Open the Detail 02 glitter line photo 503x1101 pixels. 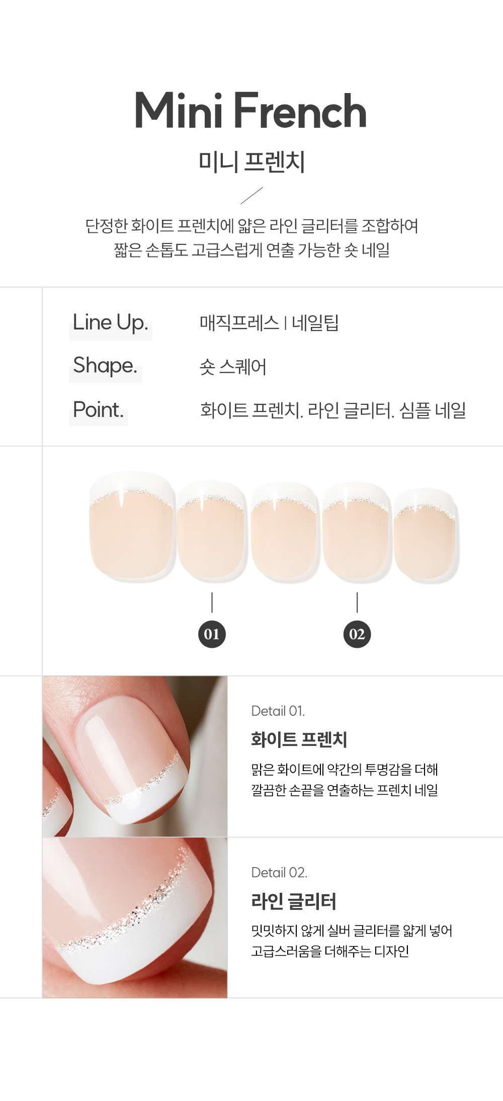point(135,917)
